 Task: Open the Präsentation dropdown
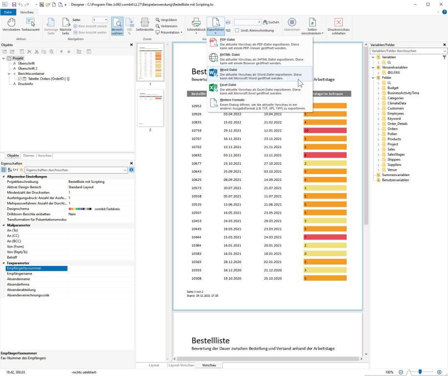coord(169,33)
